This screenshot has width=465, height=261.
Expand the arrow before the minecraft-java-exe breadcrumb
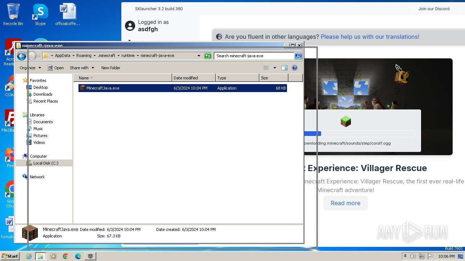(138, 56)
